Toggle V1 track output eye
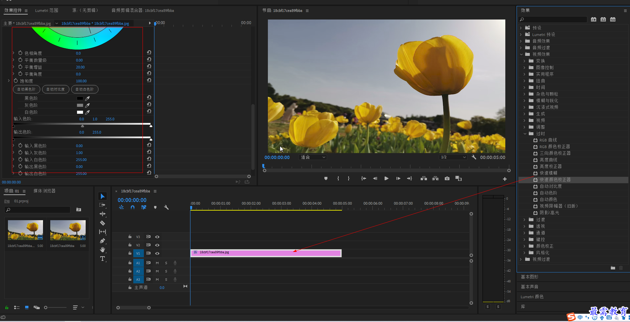Viewport: 630px width, 322px height. (x=157, y=253)
